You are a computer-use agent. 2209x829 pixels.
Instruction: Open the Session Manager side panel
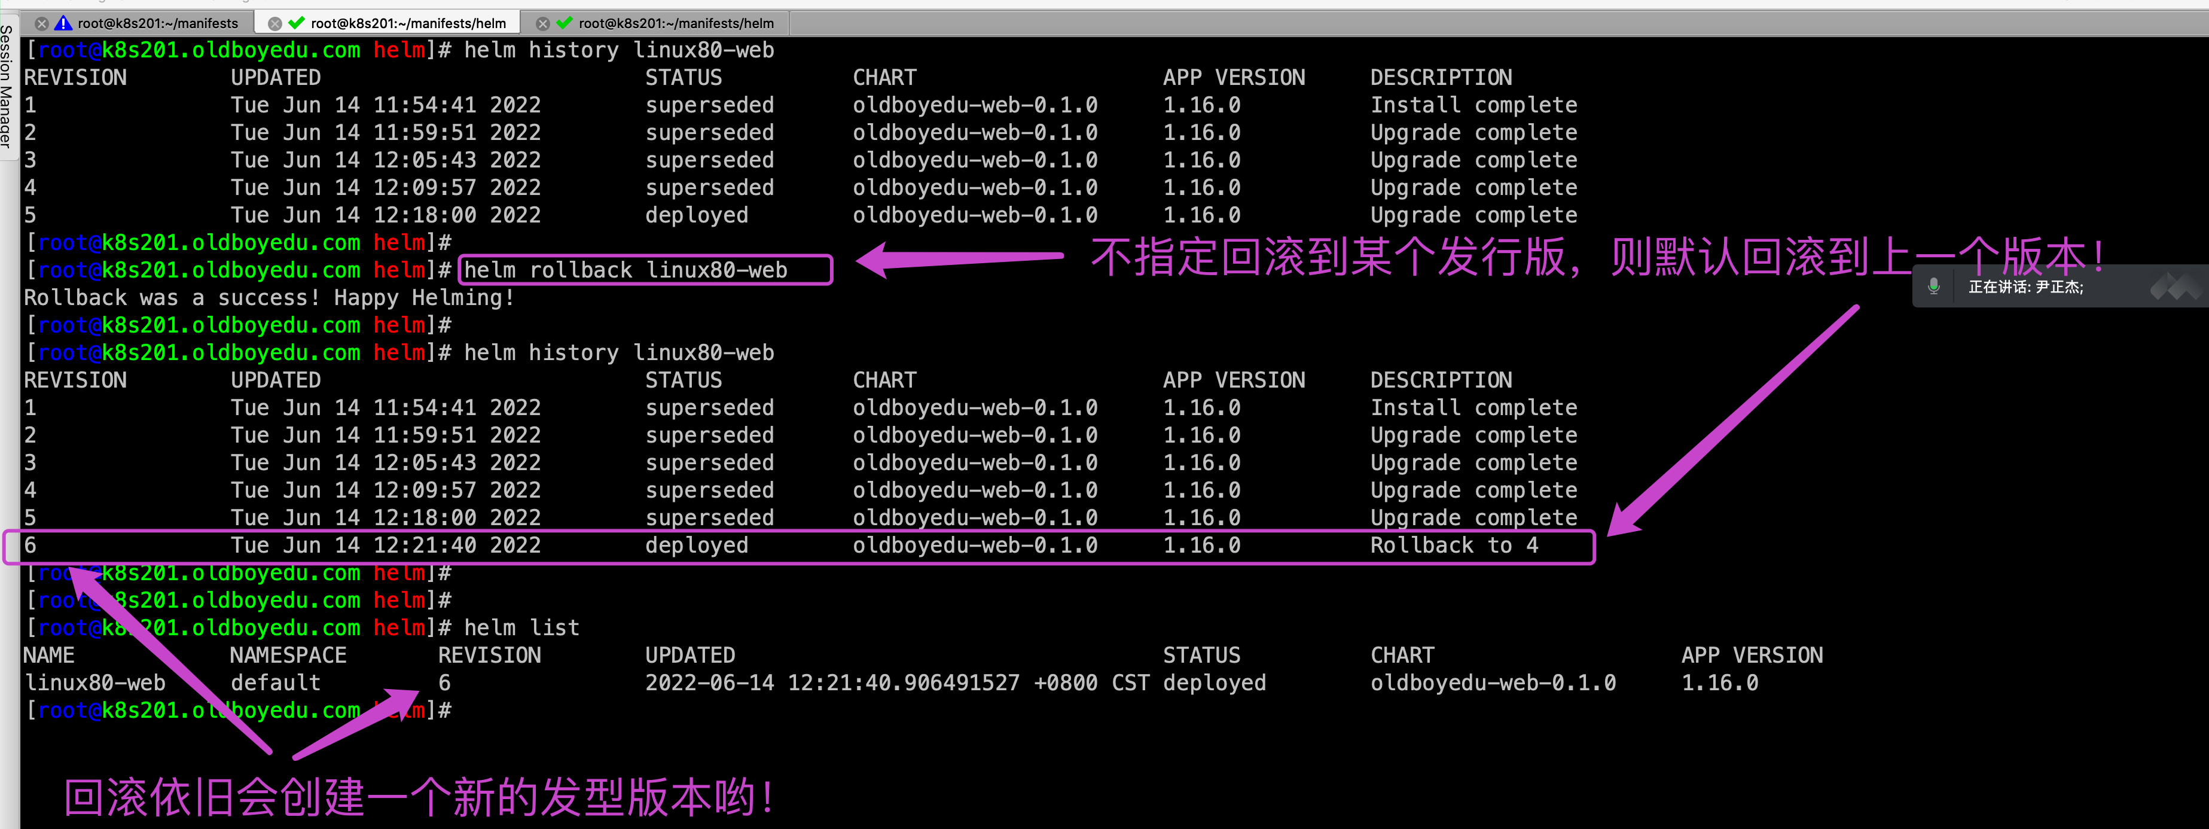7,86
